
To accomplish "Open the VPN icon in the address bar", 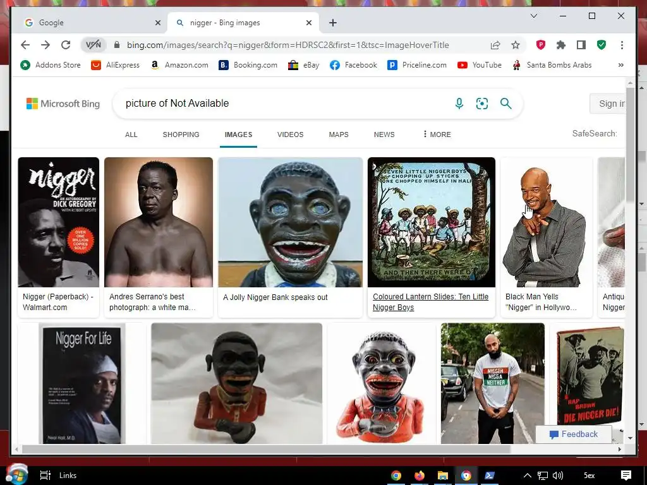I will pyautogui.click(x=94, y=45).
